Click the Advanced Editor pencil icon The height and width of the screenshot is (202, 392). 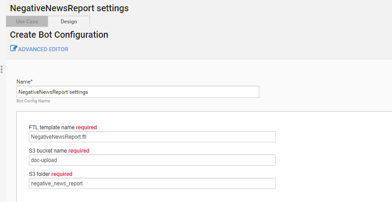14,48
